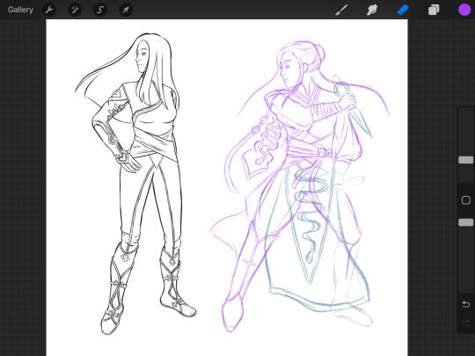Image resolution: width=475 pixels, height=356 pixels.
Task: Open the Adjustments magic wand menu
Action: click(75, 10)
